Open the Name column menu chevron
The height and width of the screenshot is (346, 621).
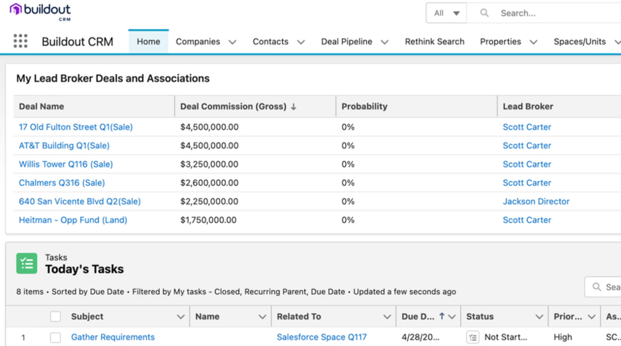tap(262, 317)
